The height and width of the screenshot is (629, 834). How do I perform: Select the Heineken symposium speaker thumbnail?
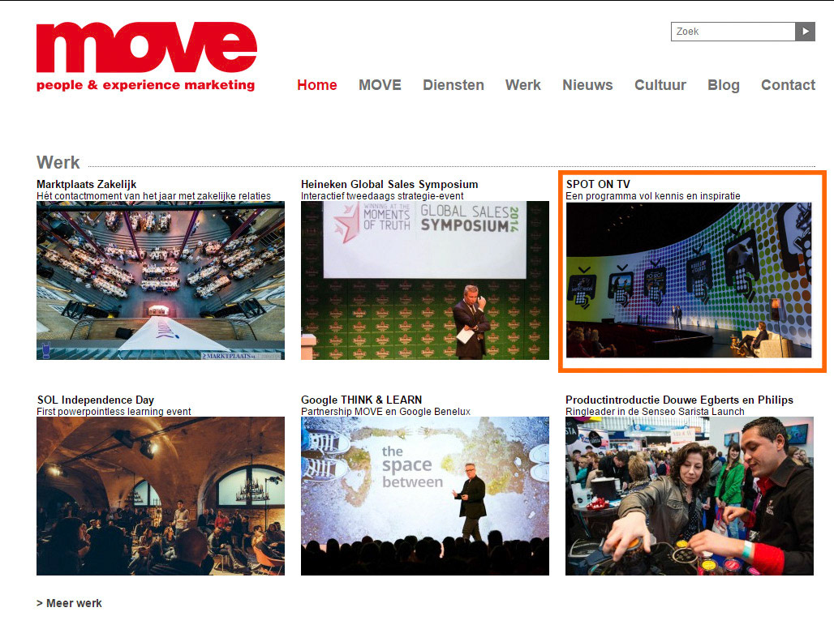pos(425,280)
